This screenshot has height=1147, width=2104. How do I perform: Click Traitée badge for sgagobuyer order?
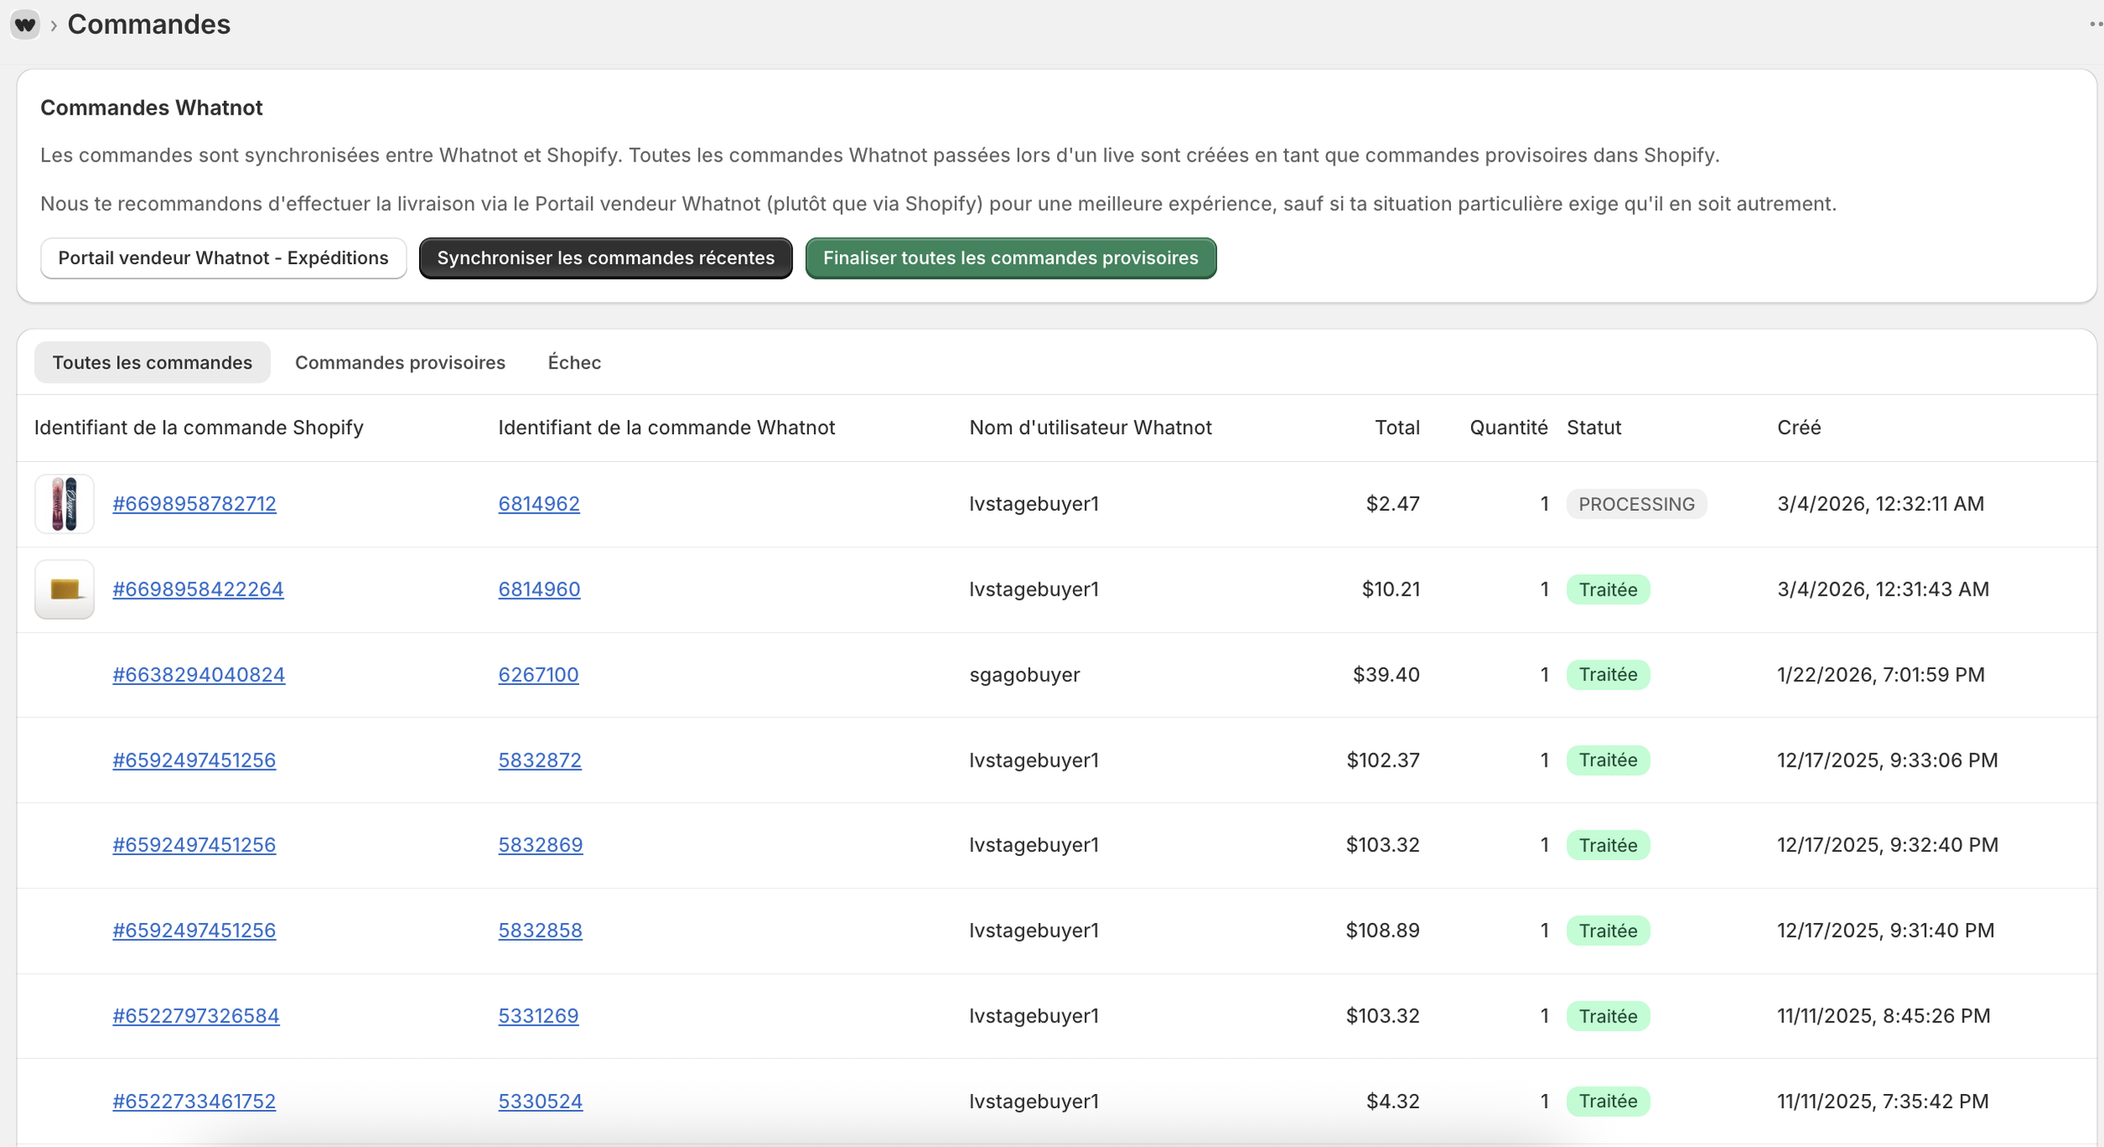click(1607, 674)
